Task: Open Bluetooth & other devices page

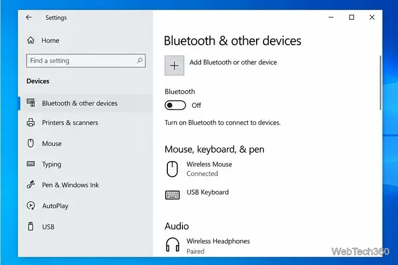Action: click(x=86, y=103)
